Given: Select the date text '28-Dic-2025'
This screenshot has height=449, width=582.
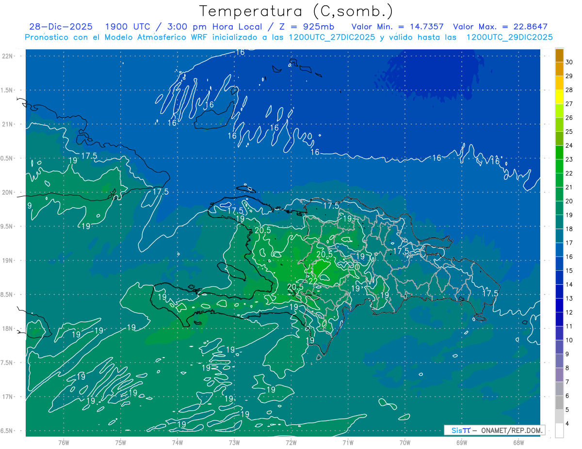Looking at the screenshot, I should tap(60, 27).
